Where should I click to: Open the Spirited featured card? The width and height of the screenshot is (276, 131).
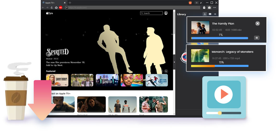[107, 80]
